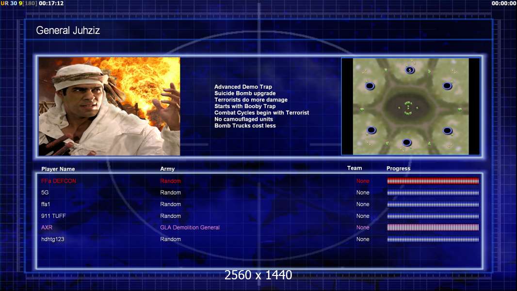Select 'Starts with Booby Trap' line
This screenshot has width=517, height=291.
coord(245,106)
